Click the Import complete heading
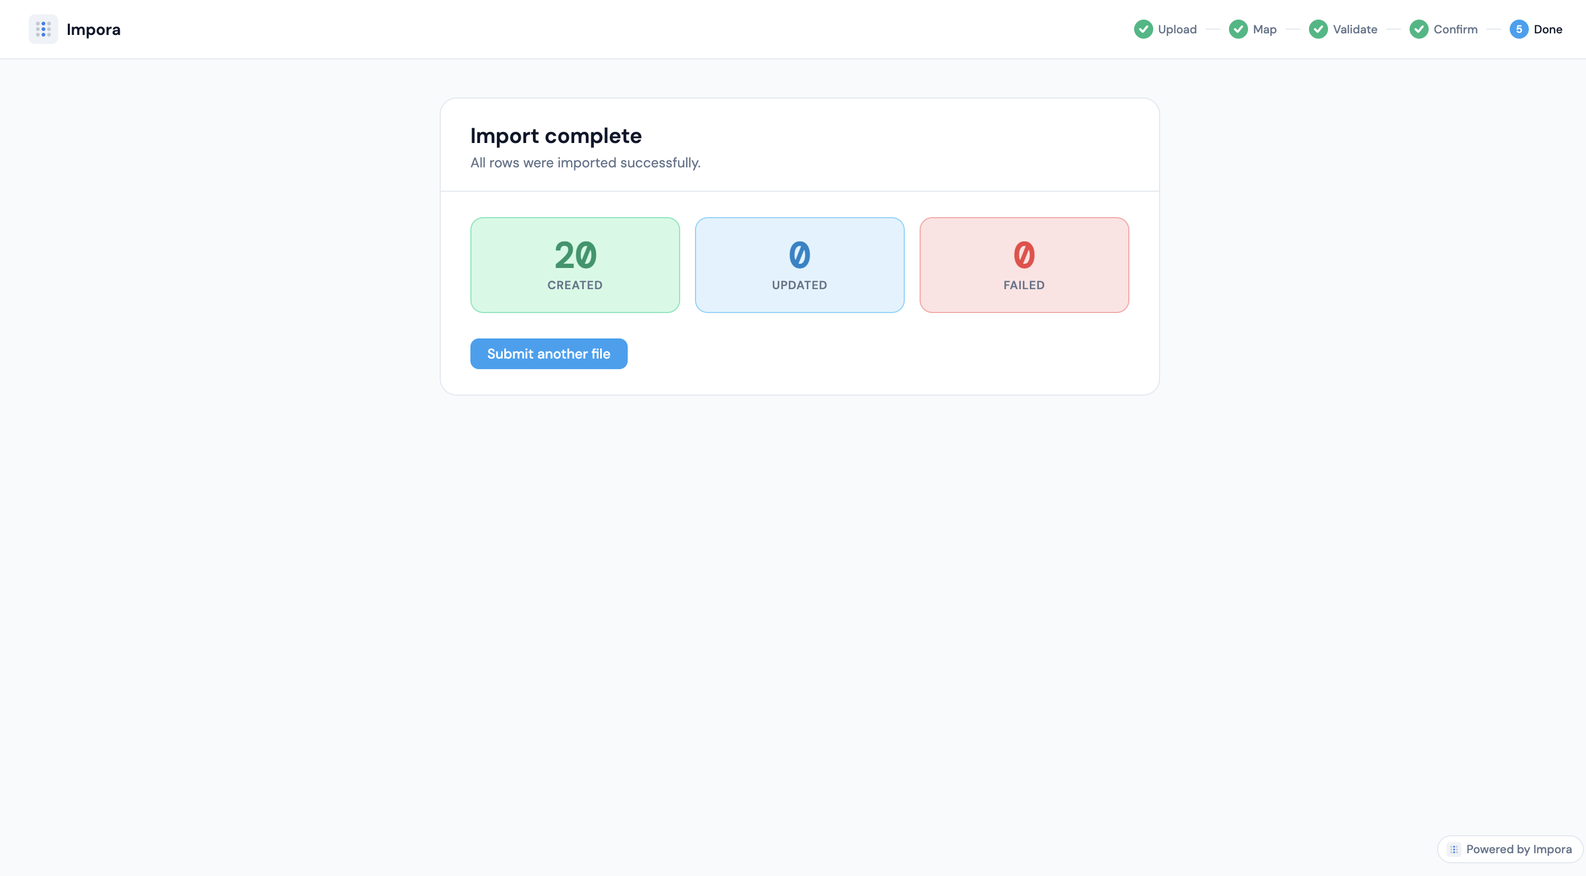Screen dimensions: 1586x876 pyautogui.click(x=556, y=136)
